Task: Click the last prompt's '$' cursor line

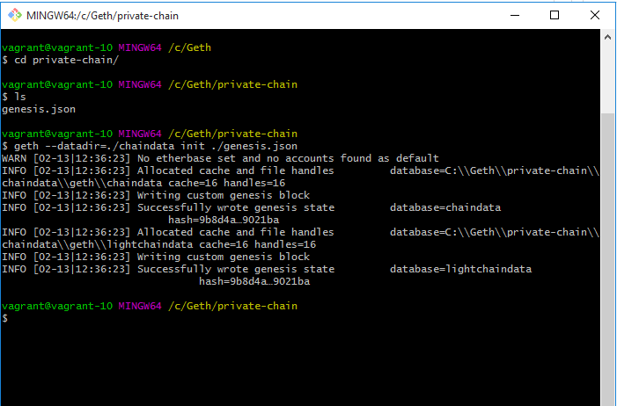Action: coord(4,318)
